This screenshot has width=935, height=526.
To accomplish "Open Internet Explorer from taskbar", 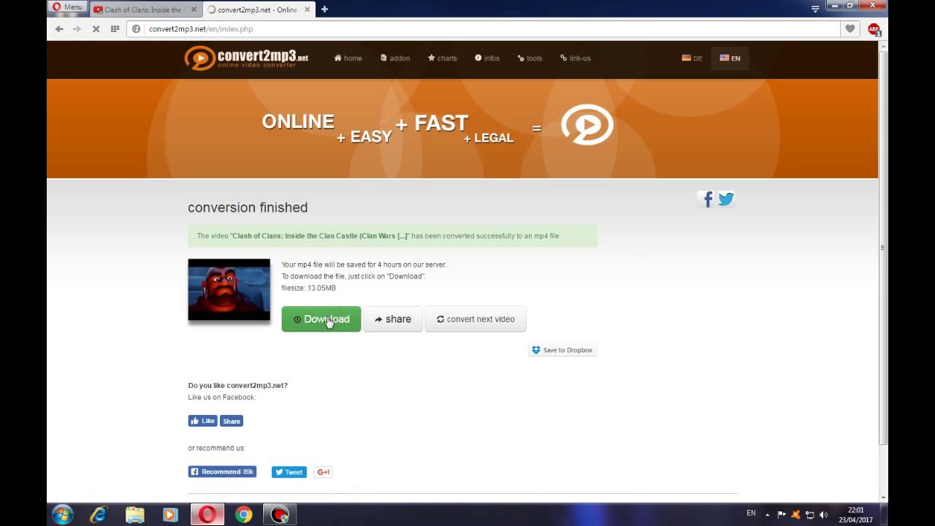I will click(99, 514).
